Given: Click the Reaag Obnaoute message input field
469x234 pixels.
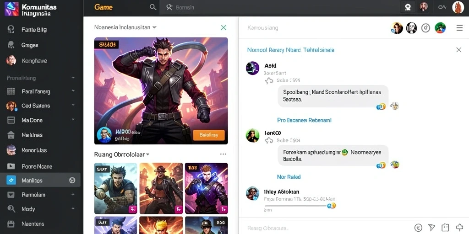Looking at the screenshot, I should (326, 228).
